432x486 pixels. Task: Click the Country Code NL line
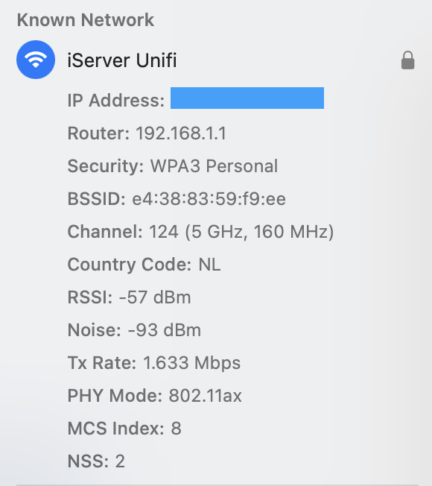tap(144, 265)
